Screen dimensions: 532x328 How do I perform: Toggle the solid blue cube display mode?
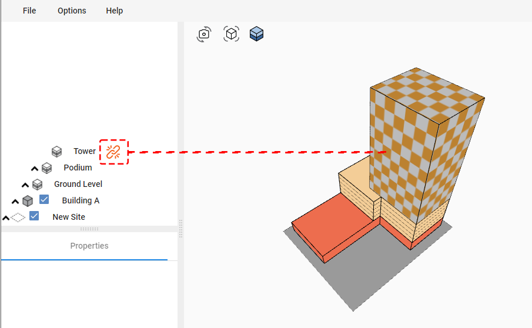point(256,34)
